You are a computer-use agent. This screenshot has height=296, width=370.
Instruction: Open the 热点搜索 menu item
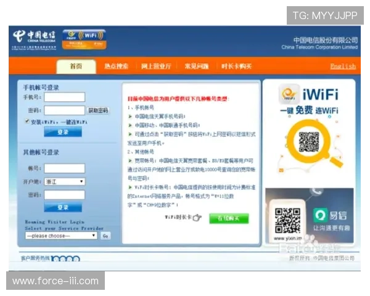(116, 66)
